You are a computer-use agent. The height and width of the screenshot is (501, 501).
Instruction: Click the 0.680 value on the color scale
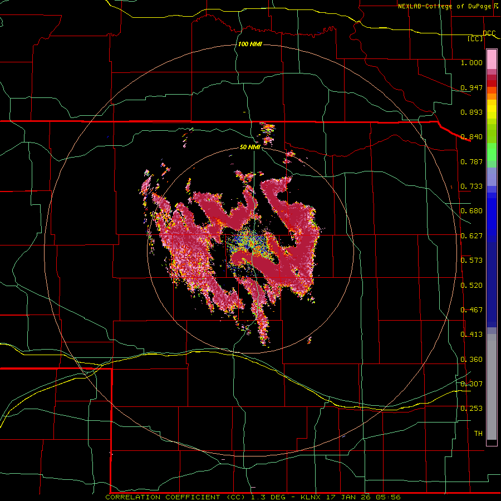point(471,211)
